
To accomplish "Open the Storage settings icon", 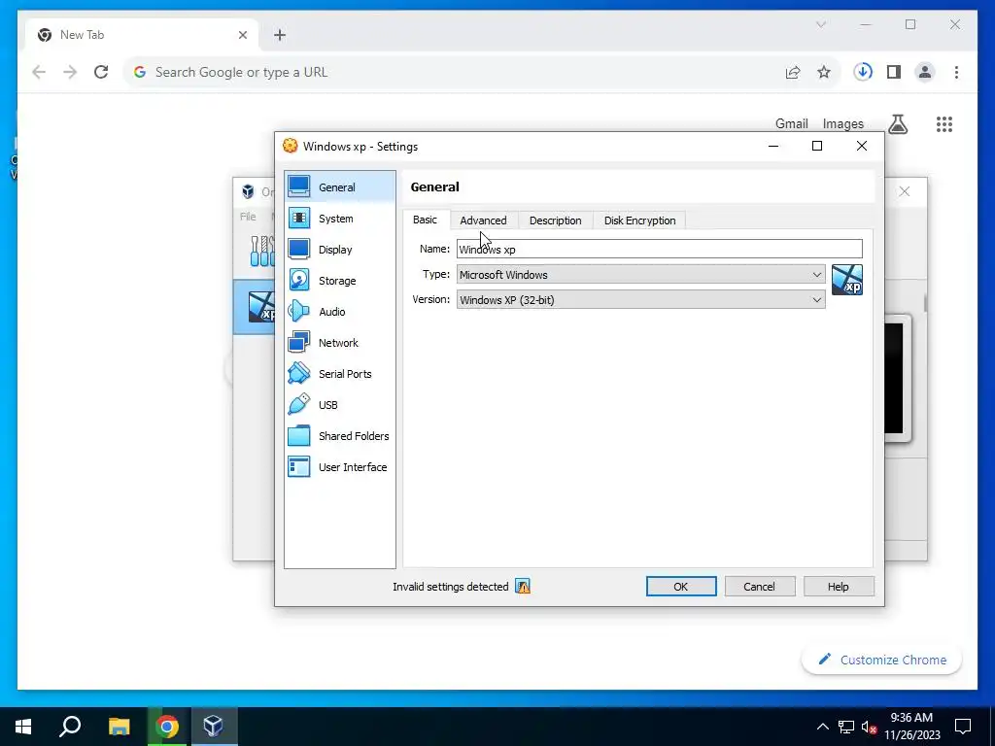I will point(299,280).
